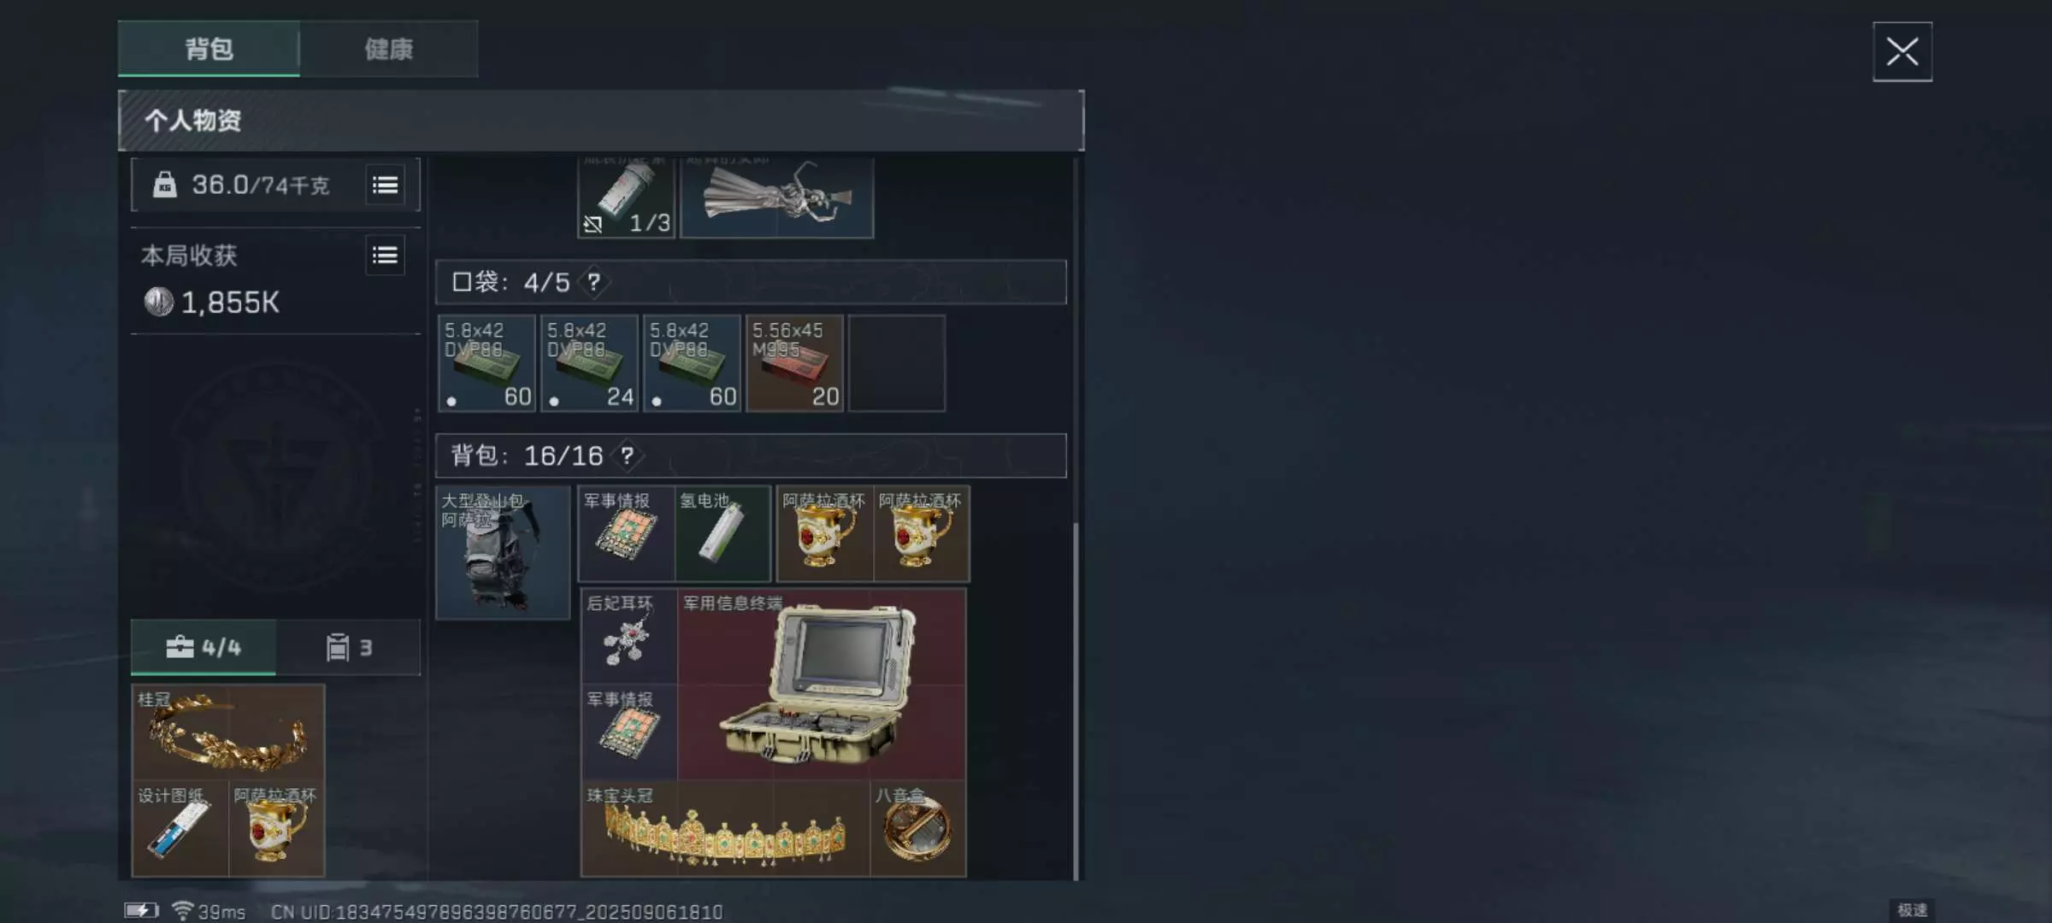This screenshot has height=923, width=2052.
Task: Click the help icon next to 背包 16/16
Action: click(x=628, y=456)
